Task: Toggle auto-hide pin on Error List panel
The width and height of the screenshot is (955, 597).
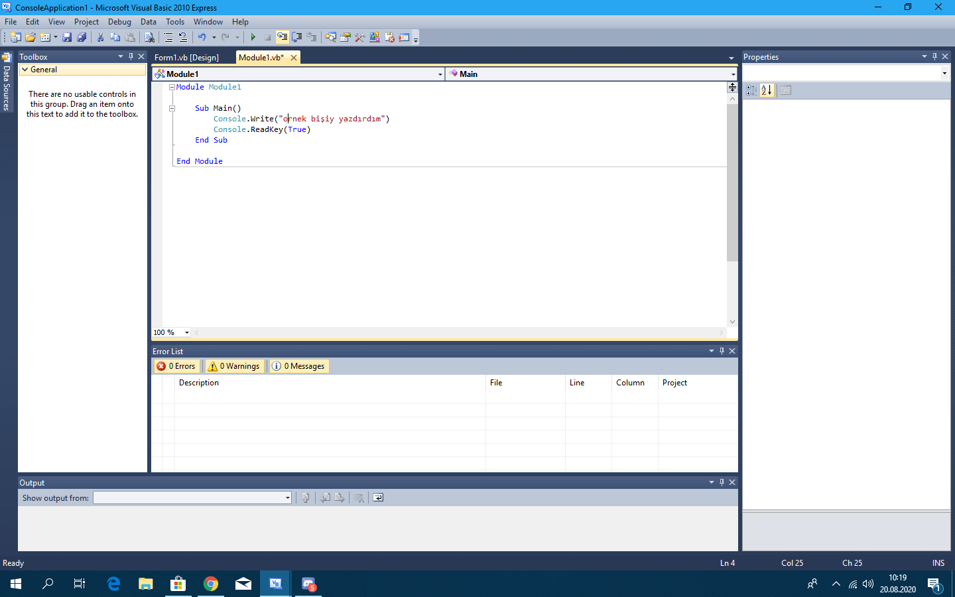Action: tap(722, 351)
